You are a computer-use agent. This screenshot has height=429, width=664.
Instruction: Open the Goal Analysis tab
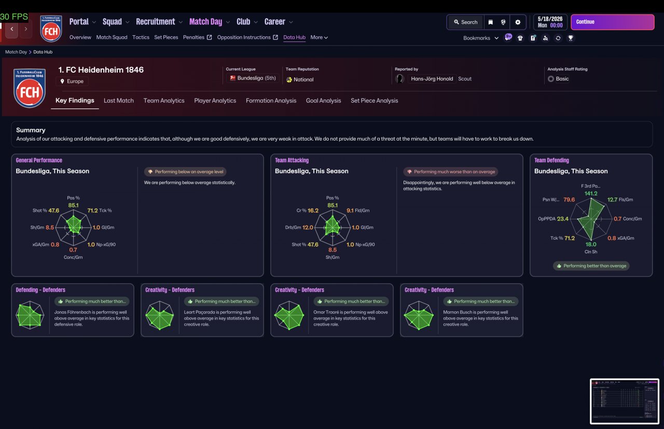click(x=324, y=101)
